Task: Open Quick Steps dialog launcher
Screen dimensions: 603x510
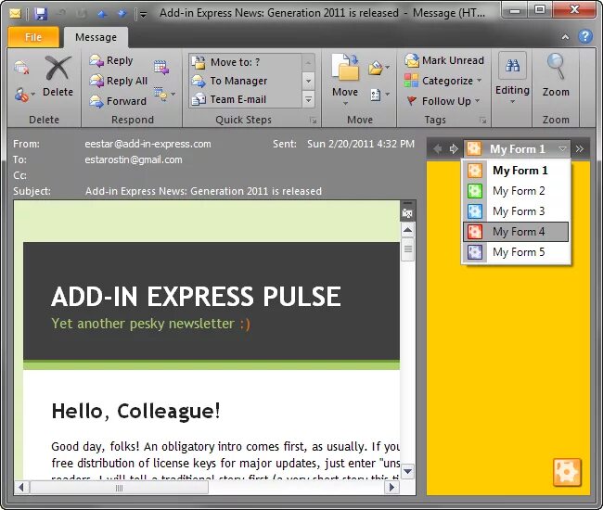Action: [x=314, y=121]
